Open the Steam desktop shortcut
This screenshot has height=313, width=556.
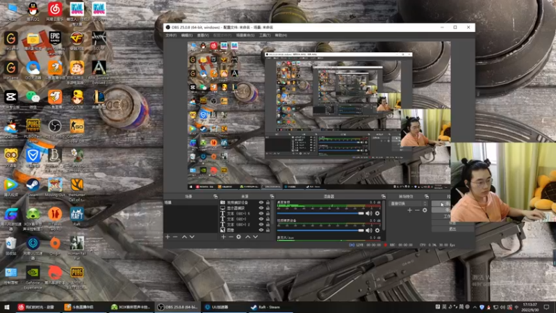(33, 188)
